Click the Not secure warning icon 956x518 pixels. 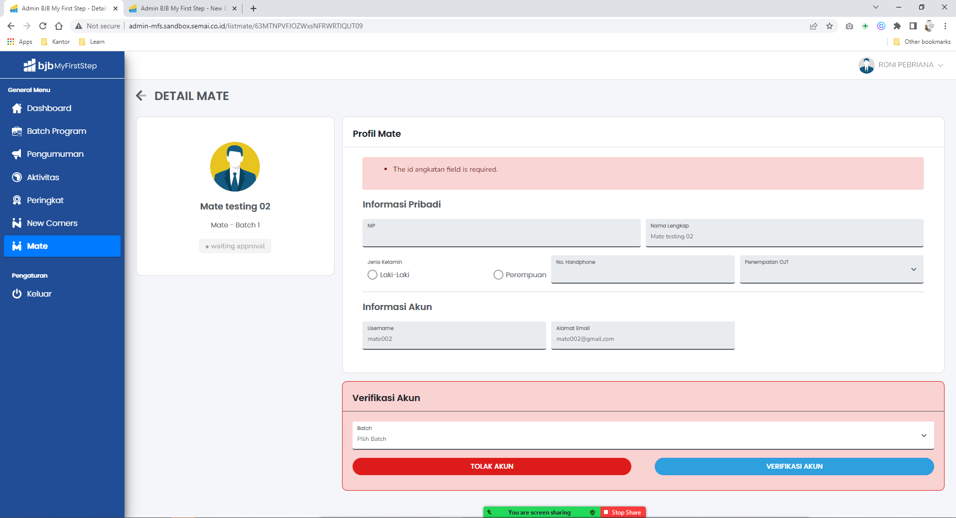click(x=79, y=26)
